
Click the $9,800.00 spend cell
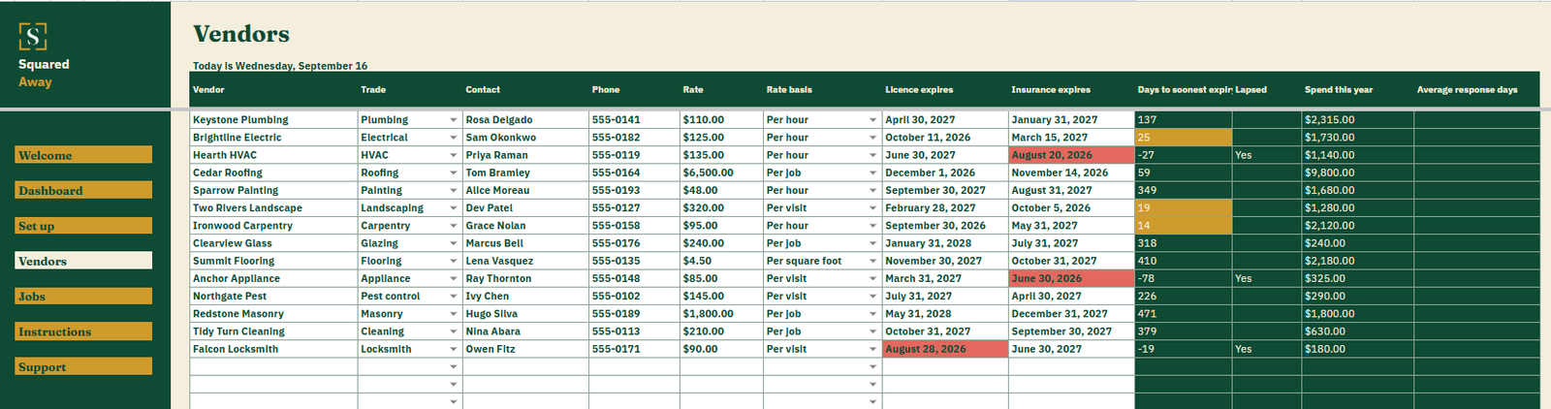click(x=1357, y=173)
